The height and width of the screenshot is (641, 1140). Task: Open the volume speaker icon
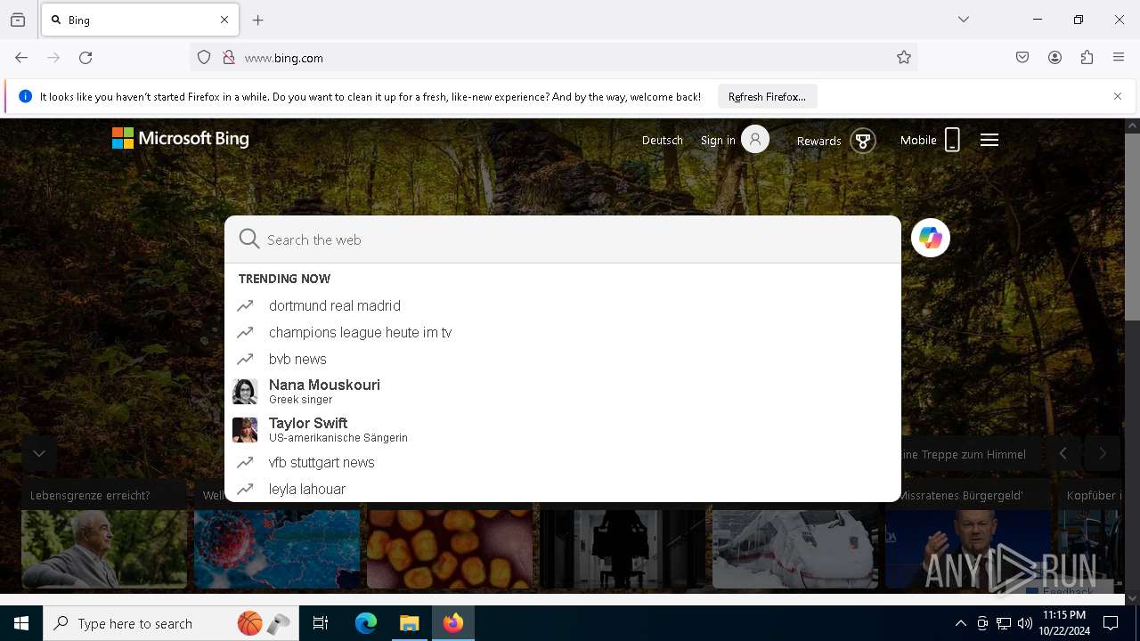point(1025,623)
